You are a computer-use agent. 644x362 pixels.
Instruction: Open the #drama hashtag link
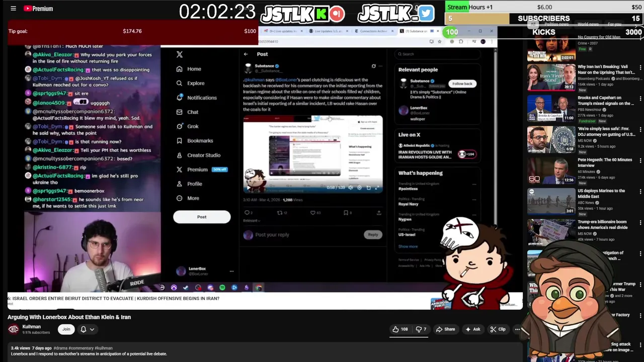[x=61, y=348]
